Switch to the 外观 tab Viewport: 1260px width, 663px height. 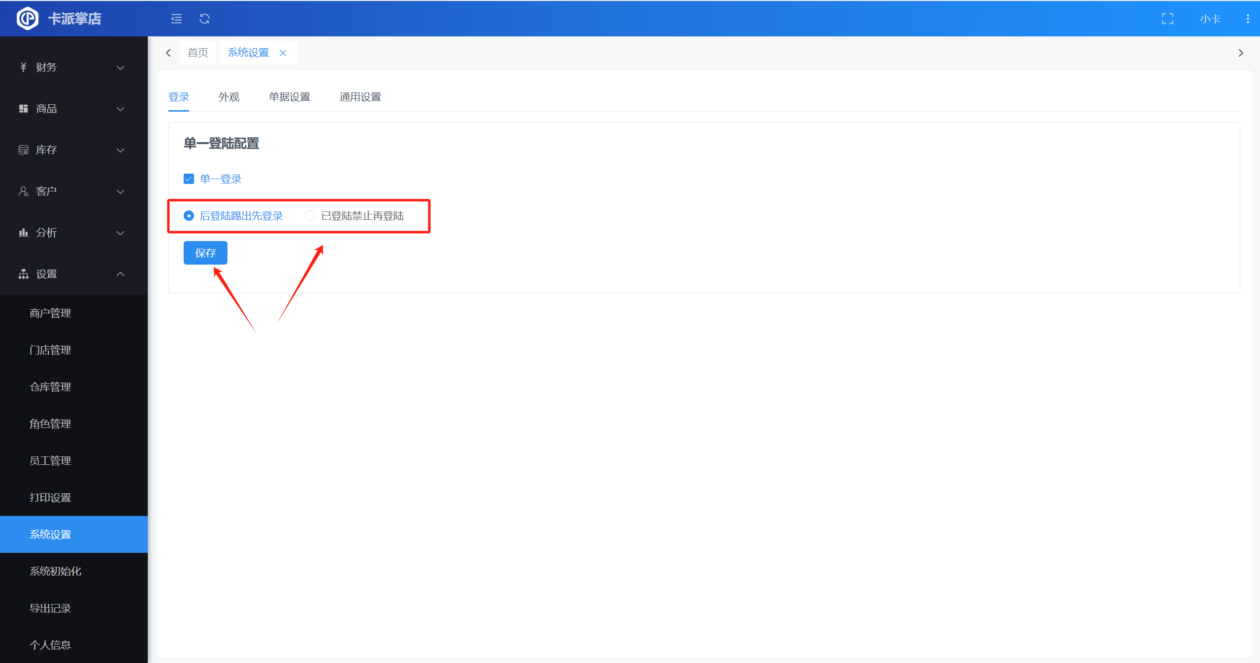[x=229, y=97]
